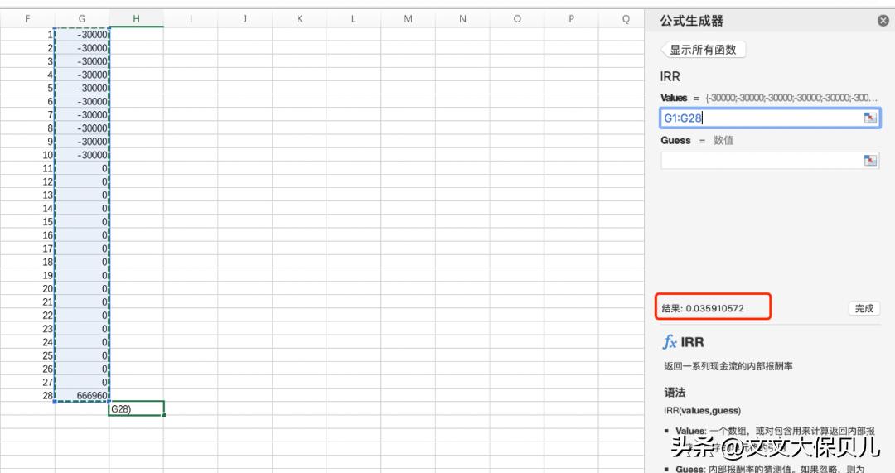
Task: Click the 返回一系列现金流的内部报酬率 description
Action: click(x=728, y=366)
